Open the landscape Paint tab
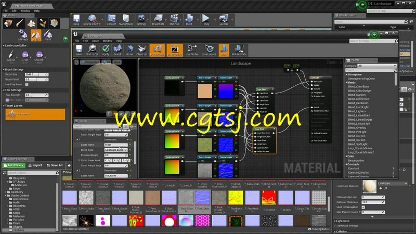 click(x=48, y=35)
